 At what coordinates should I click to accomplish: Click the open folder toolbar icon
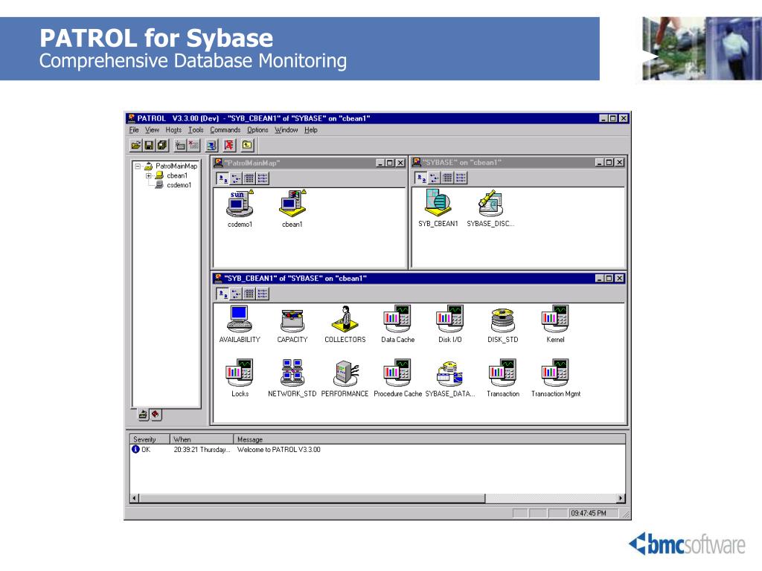pos(136,145)
